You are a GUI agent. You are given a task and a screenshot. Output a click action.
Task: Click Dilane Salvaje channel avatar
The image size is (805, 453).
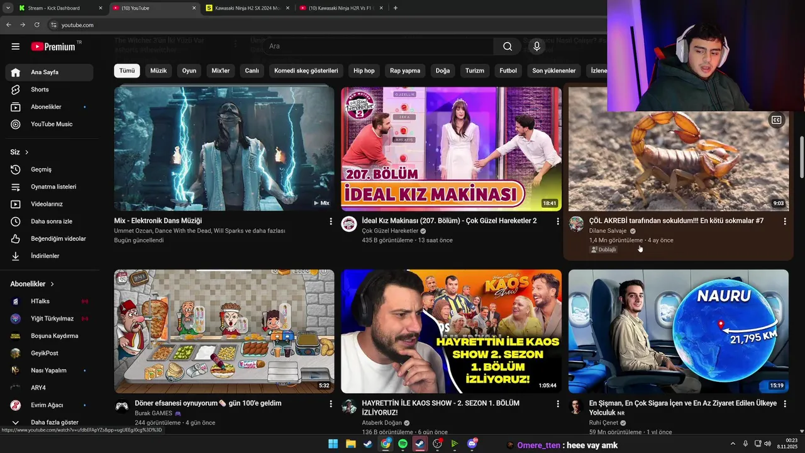coord(576,224)
